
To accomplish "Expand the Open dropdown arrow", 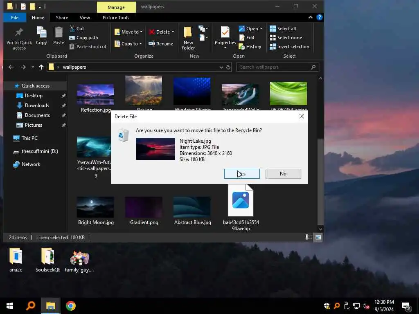I will coord(261,29).
